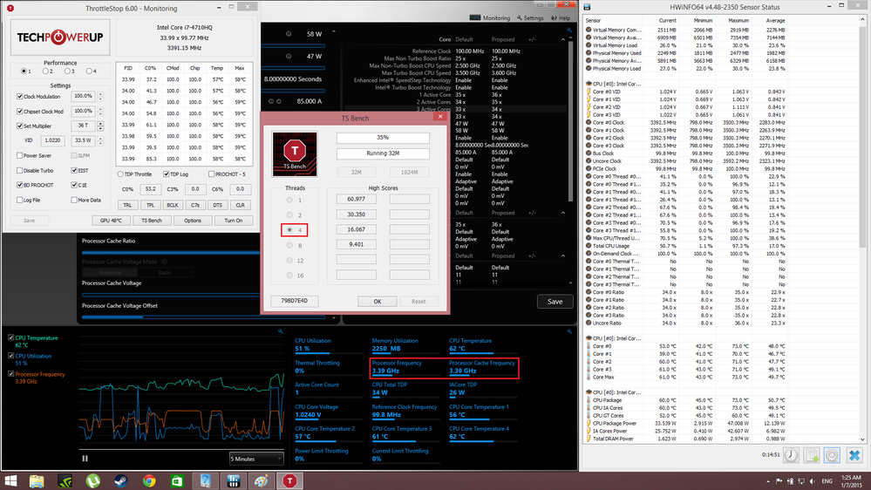
Task: Click GPU 48°C button in ThrottleStop
Action: (111, 221)
